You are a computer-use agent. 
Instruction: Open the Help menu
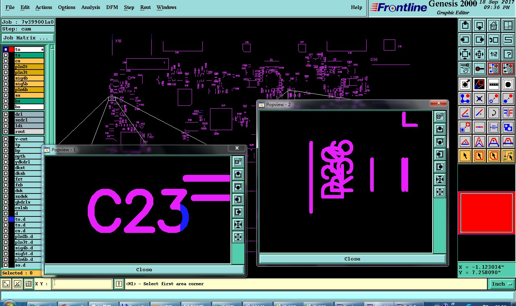click(x=357, y=7)
